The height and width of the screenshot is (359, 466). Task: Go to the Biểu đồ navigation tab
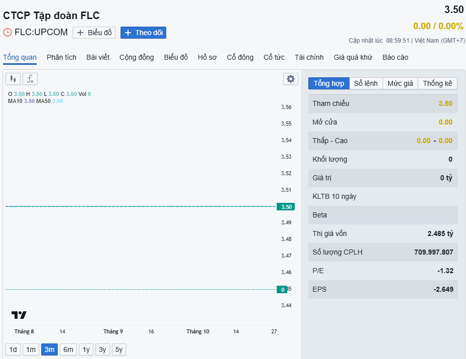[x=176, y=57]
